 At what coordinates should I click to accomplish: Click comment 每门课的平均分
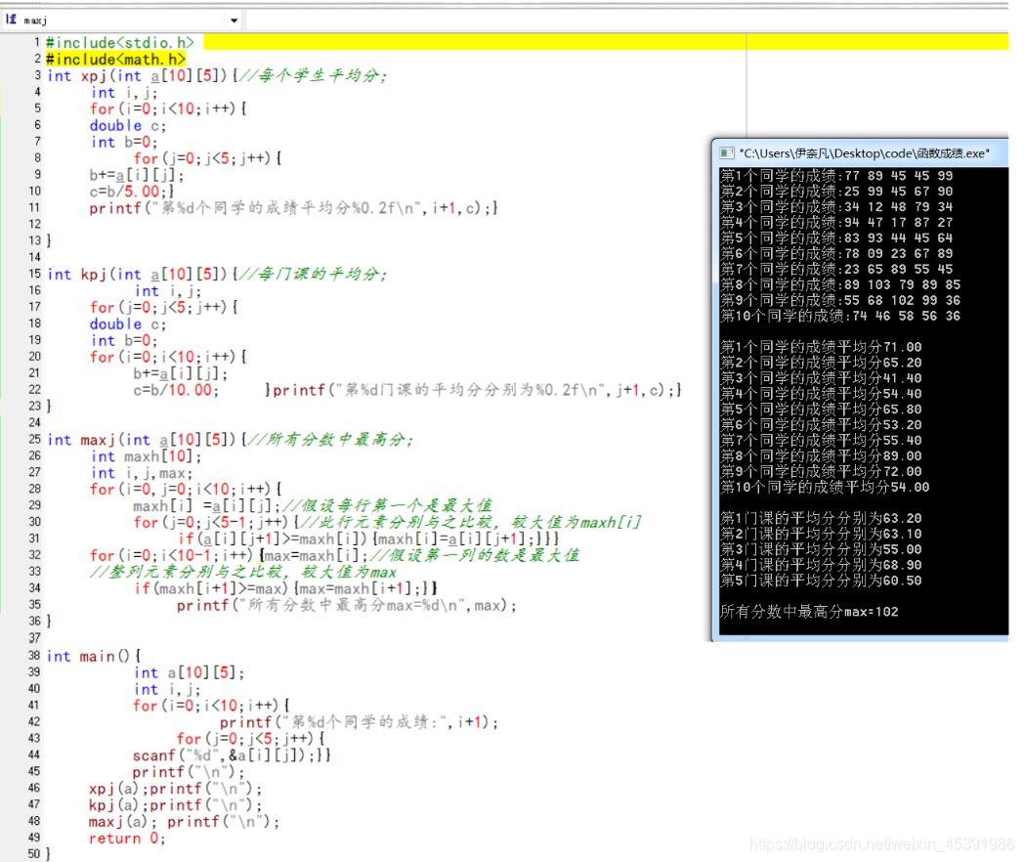tap(314, 275)
